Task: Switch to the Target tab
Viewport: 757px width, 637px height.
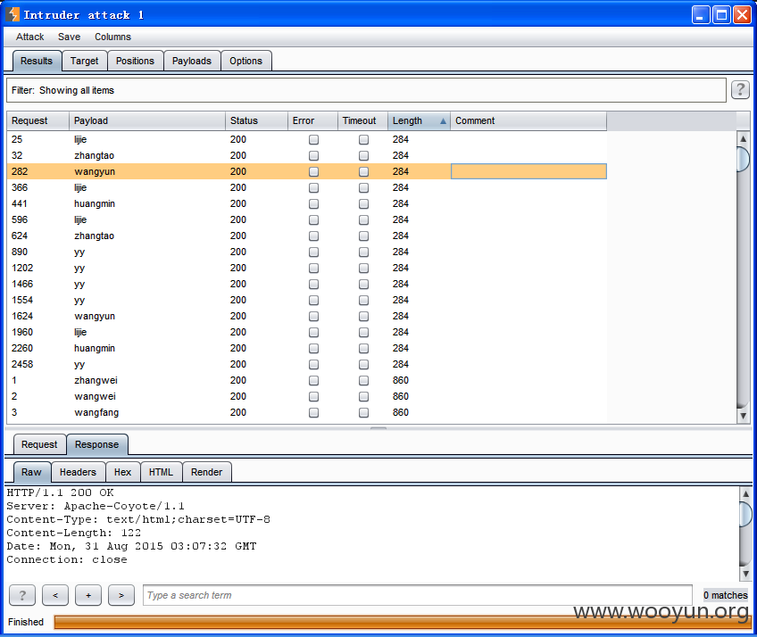Action: click(84, 61)
